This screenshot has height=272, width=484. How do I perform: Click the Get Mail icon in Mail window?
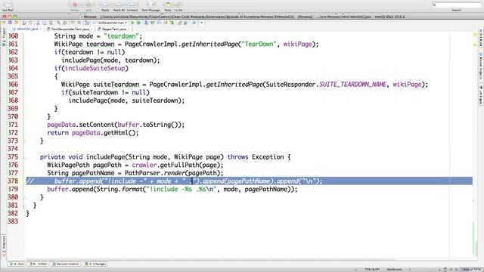pos(8,5)
